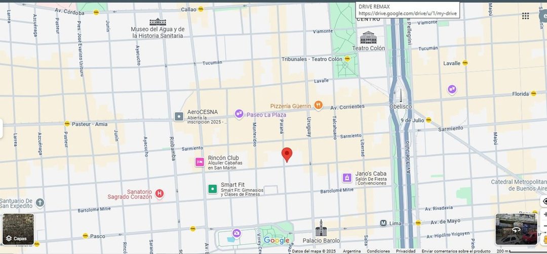Select the Teatro Colón landmark icon
547x254 pixels.
coord(368,37)
